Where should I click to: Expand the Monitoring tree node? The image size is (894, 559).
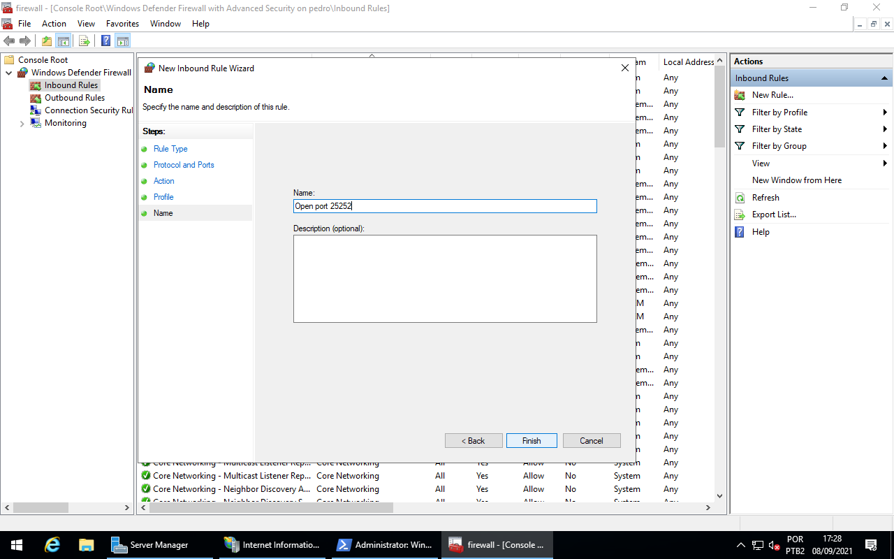(x=22, y=124)
